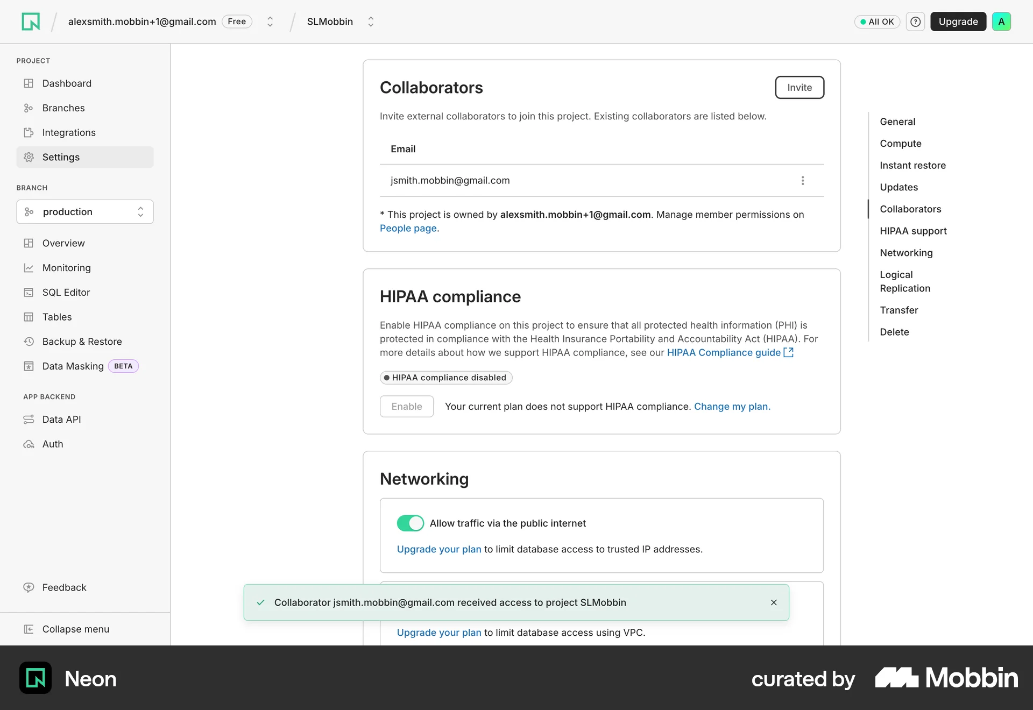Click the Settings gear icon
This screenshot has height=710, width=1033.
[x=29, y=157]
